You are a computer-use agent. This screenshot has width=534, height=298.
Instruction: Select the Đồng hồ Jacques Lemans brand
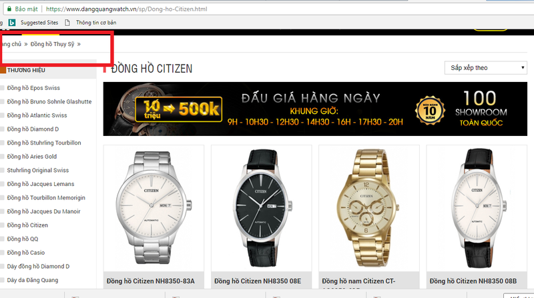[41, 184]
